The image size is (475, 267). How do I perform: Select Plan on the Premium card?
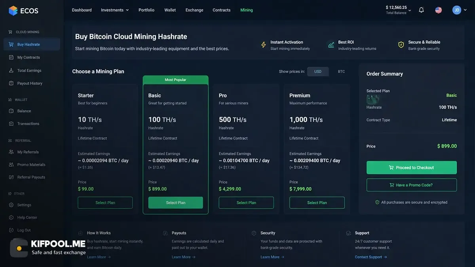click(317, 203)
